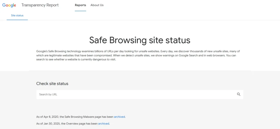Click the text "As of Apr 8, 2020"
280x129 pixels.
47,117
